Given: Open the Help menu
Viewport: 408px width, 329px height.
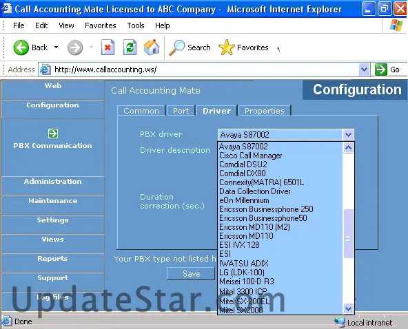Looking at the screenshot, I should 163,25.
